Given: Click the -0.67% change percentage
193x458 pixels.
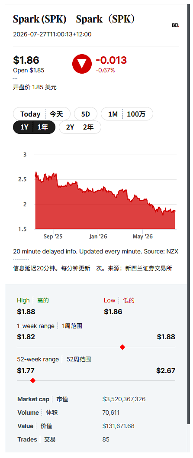Looking at the screenshot, I should pyautogui.click(x=105, y=70).
